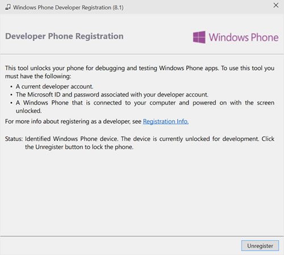The width and height of the screenshot is (284, 255).
Task: Click the 'A current developer account.' bullet item
Action: 55,86
